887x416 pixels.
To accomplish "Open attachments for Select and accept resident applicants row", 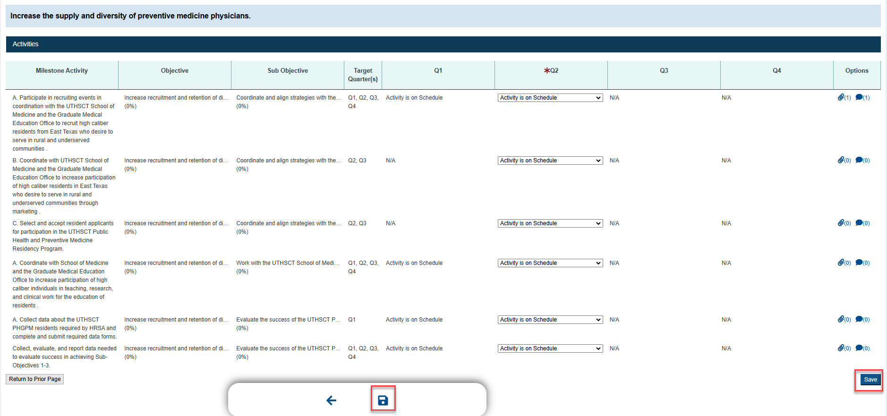I will point(844,223).
